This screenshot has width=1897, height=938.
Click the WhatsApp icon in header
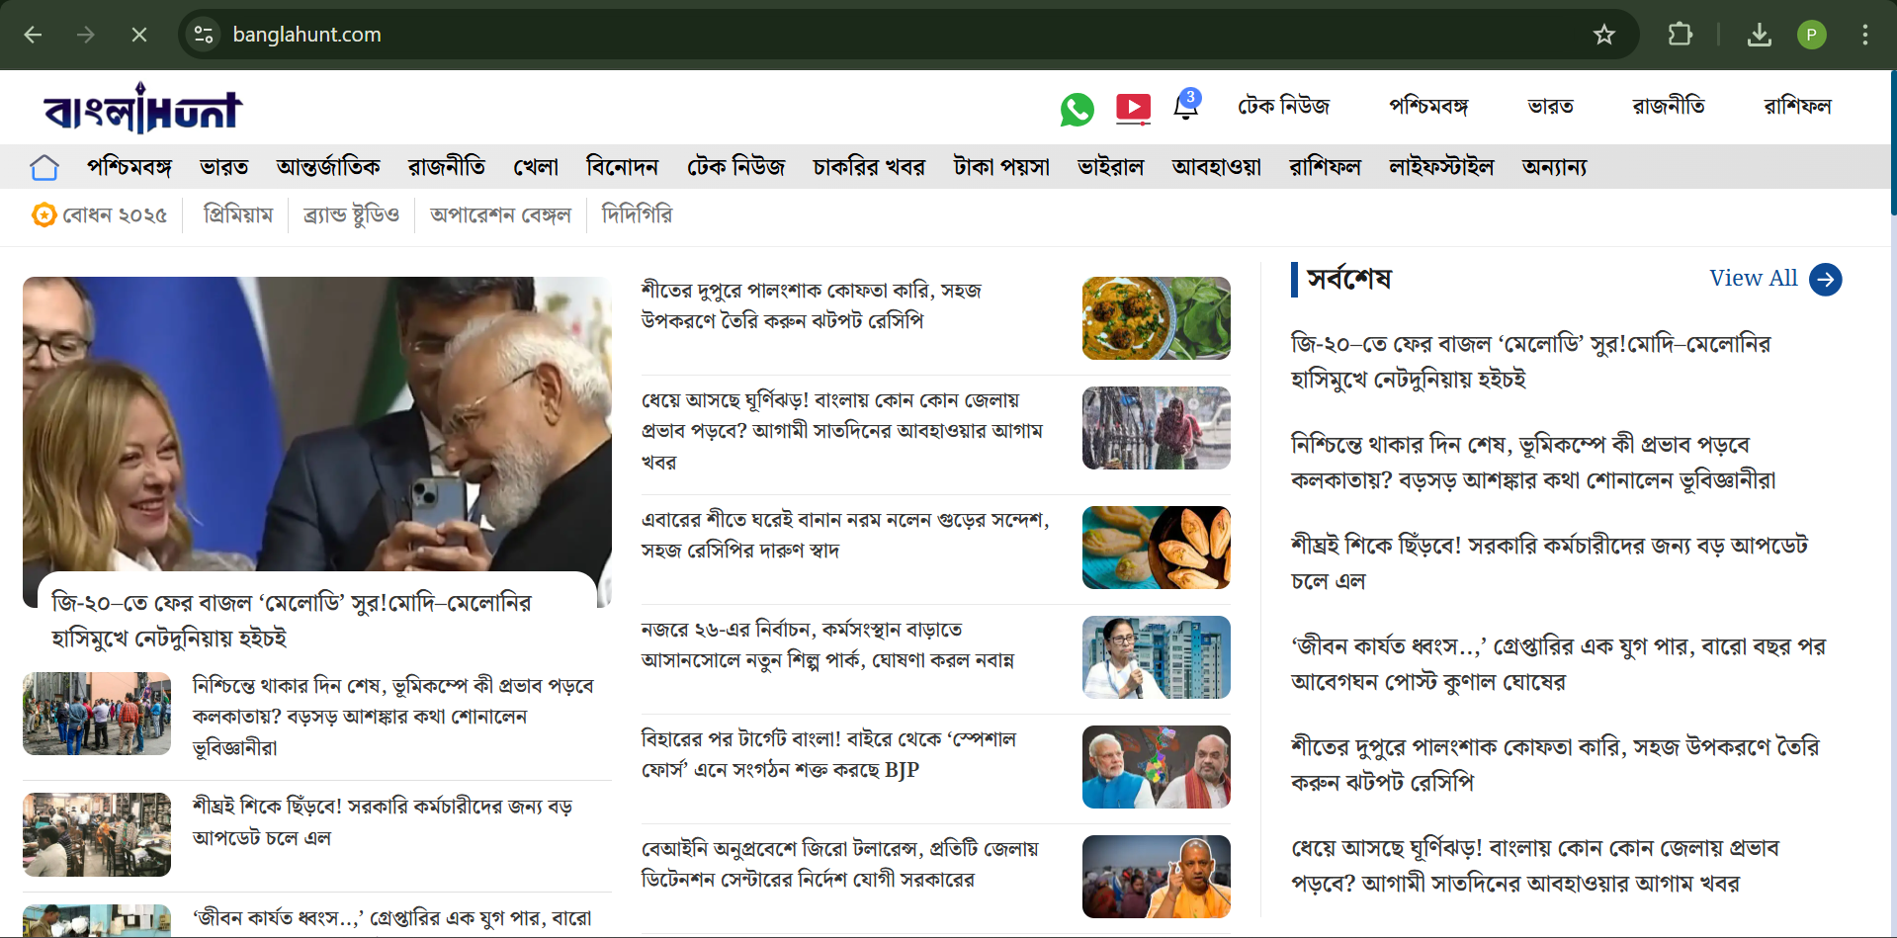pos(1077,109)
